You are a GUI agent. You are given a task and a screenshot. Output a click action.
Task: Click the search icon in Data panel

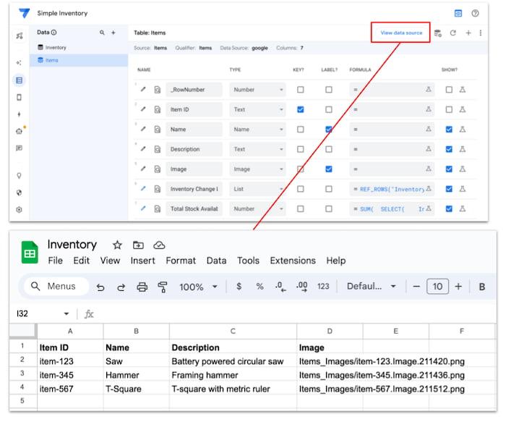click(102, 33)
